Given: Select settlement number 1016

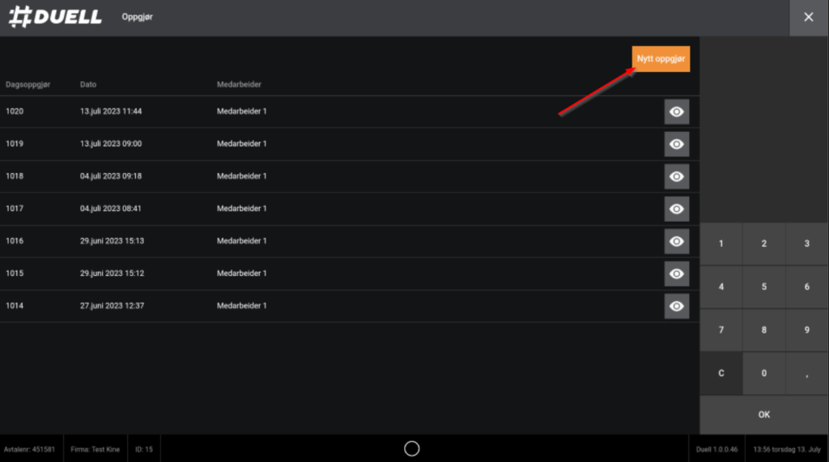Looking at the screenshot, I should [15, 241].
